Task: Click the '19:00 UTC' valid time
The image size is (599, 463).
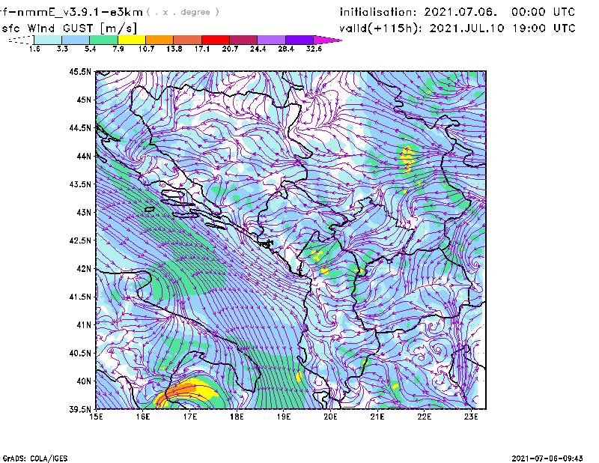Action: click(544, 28)
